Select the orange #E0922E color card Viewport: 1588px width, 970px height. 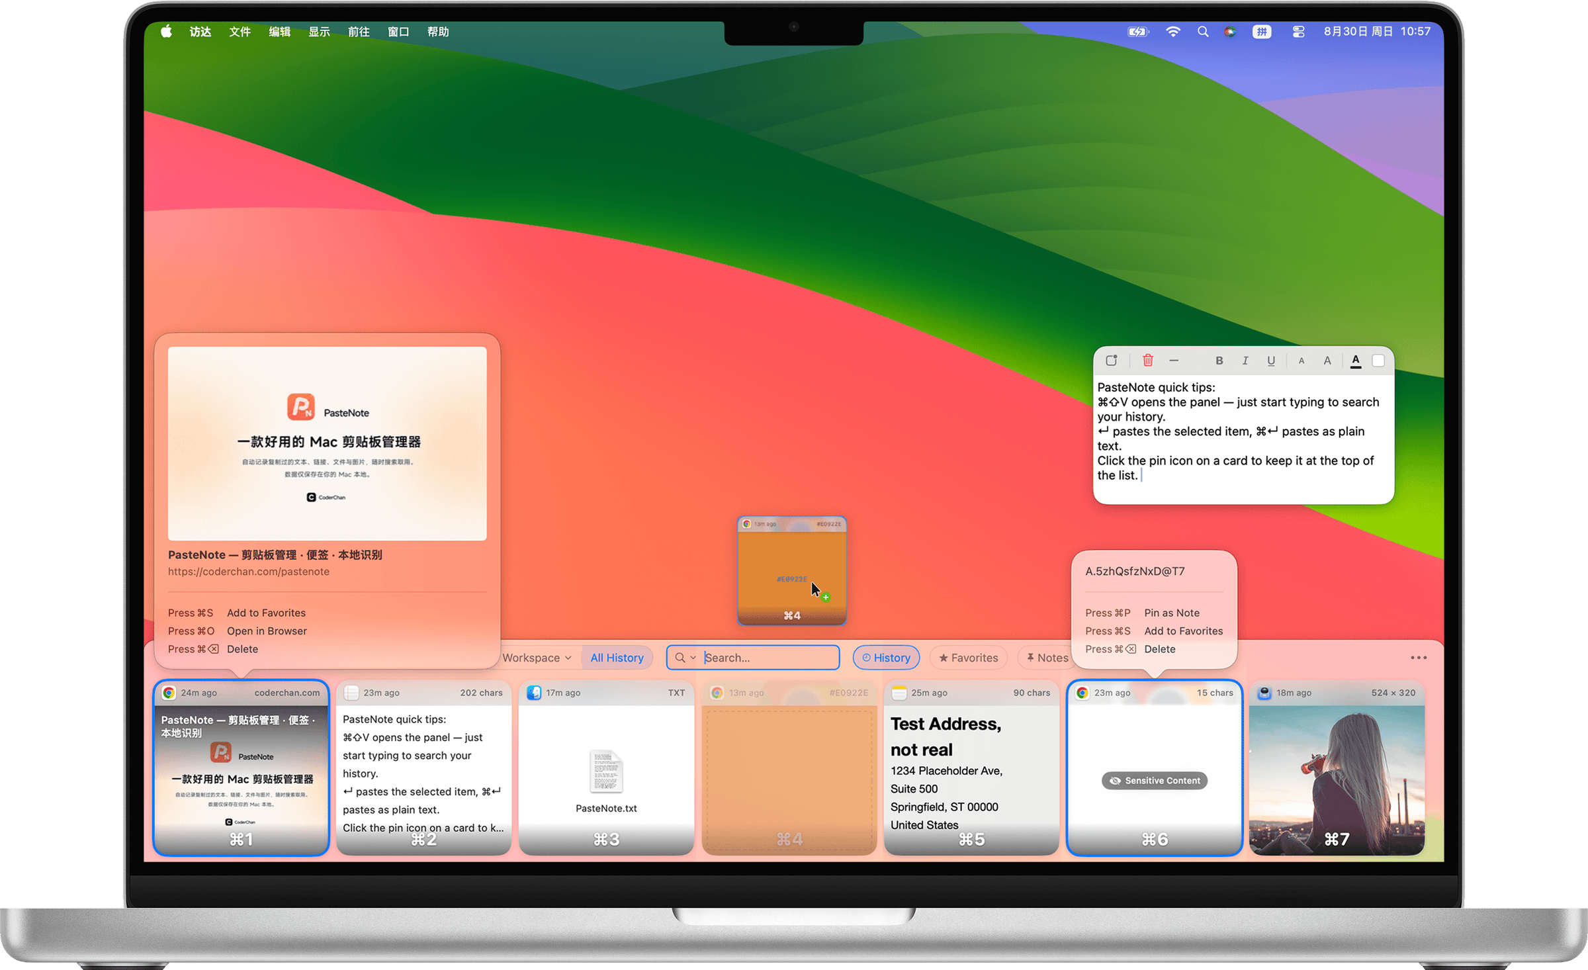click(x=789, y=768)
